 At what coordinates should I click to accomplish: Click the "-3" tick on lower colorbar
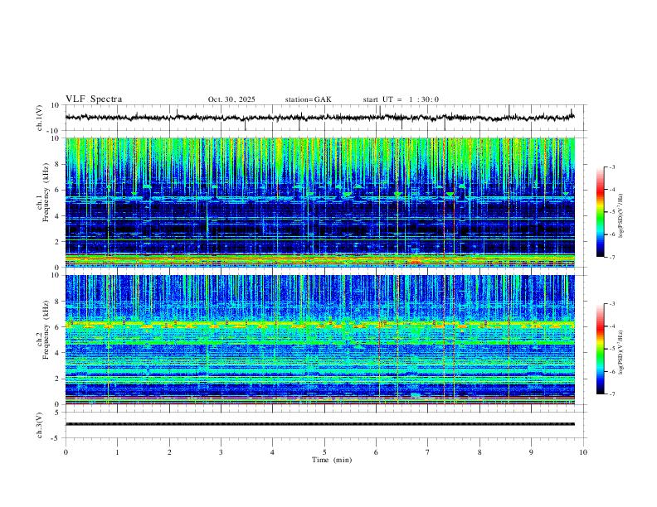pyautogui.click(x=612, y=304)
